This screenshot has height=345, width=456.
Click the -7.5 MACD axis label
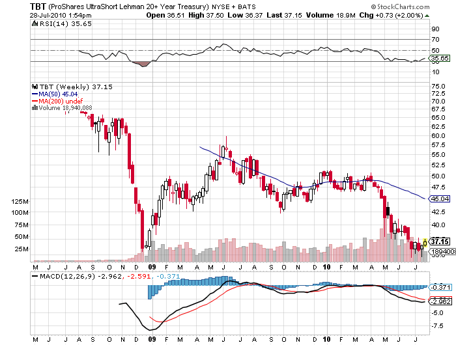point(437,326)
